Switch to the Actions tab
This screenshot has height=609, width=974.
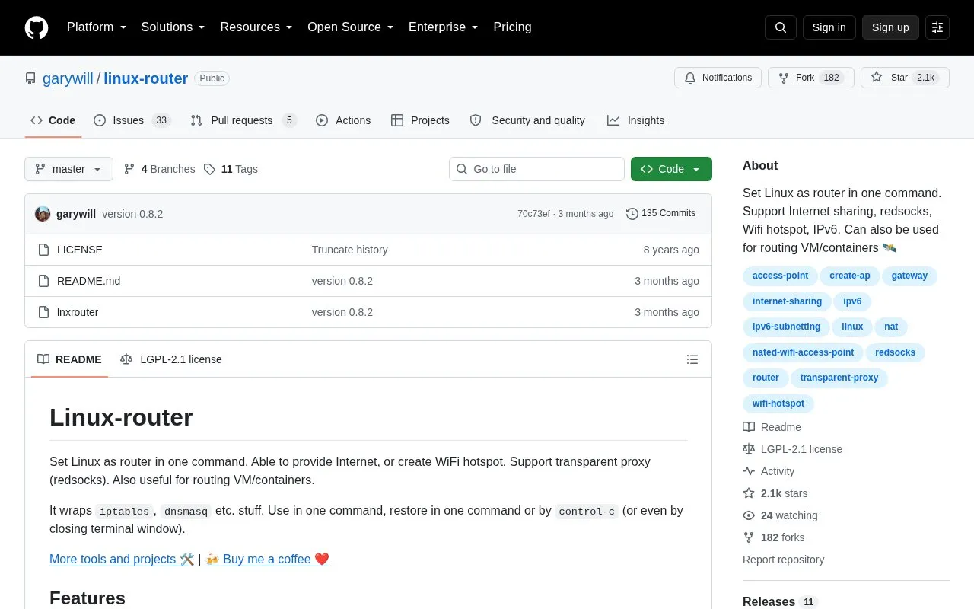coord(343,120)
